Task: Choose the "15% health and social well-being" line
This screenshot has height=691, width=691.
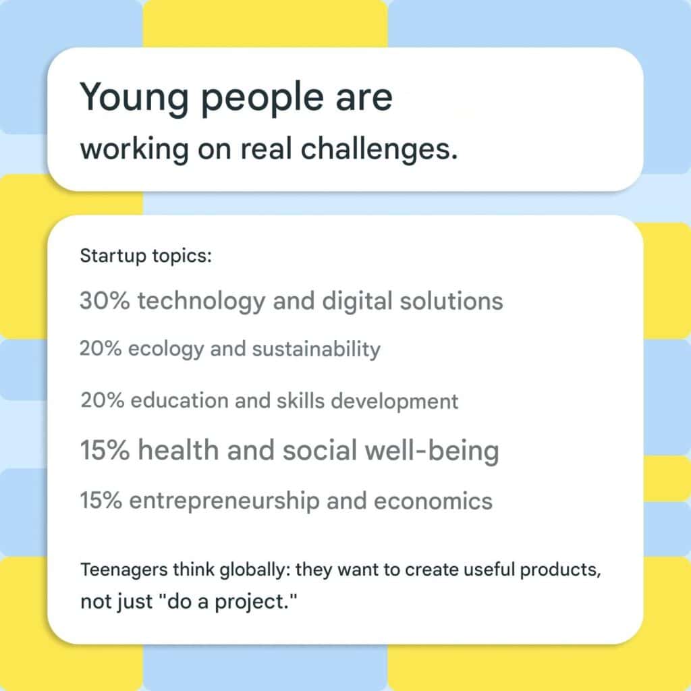Action: click(x=289, y=450)
